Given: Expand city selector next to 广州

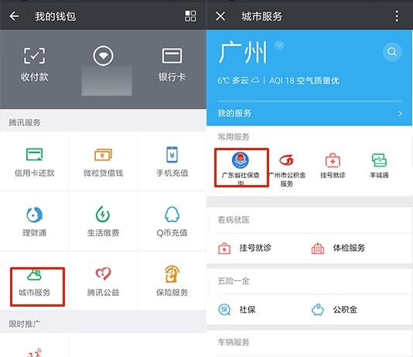Looking at the screenshot, I should tap(279, 46).
